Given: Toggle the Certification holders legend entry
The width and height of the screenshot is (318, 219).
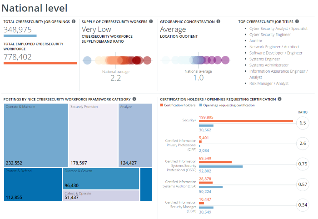Looking at the screenshot, I should click(x=178, y=105).
